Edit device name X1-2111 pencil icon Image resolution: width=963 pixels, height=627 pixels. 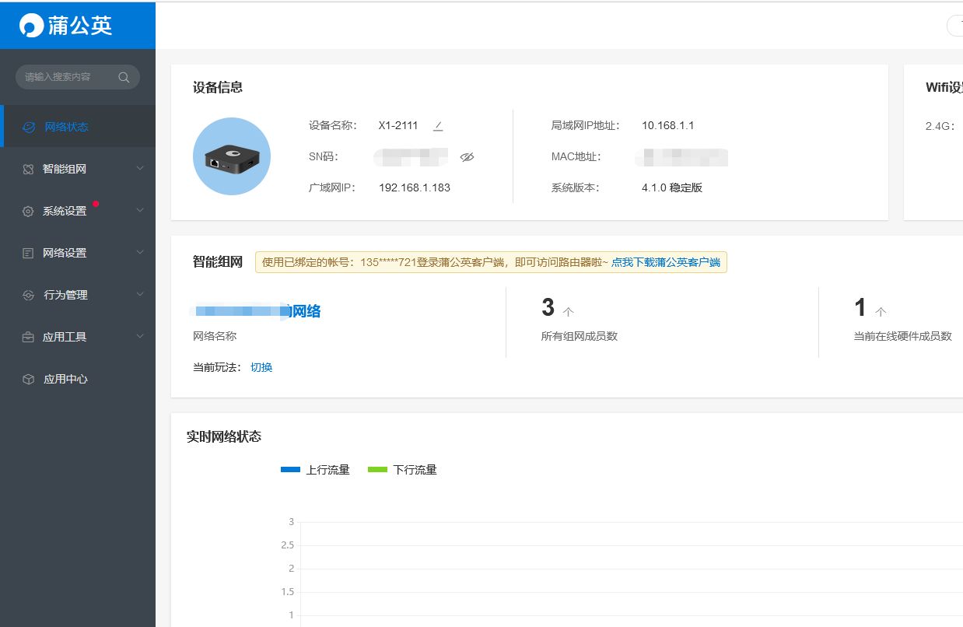tap(438, 125)
